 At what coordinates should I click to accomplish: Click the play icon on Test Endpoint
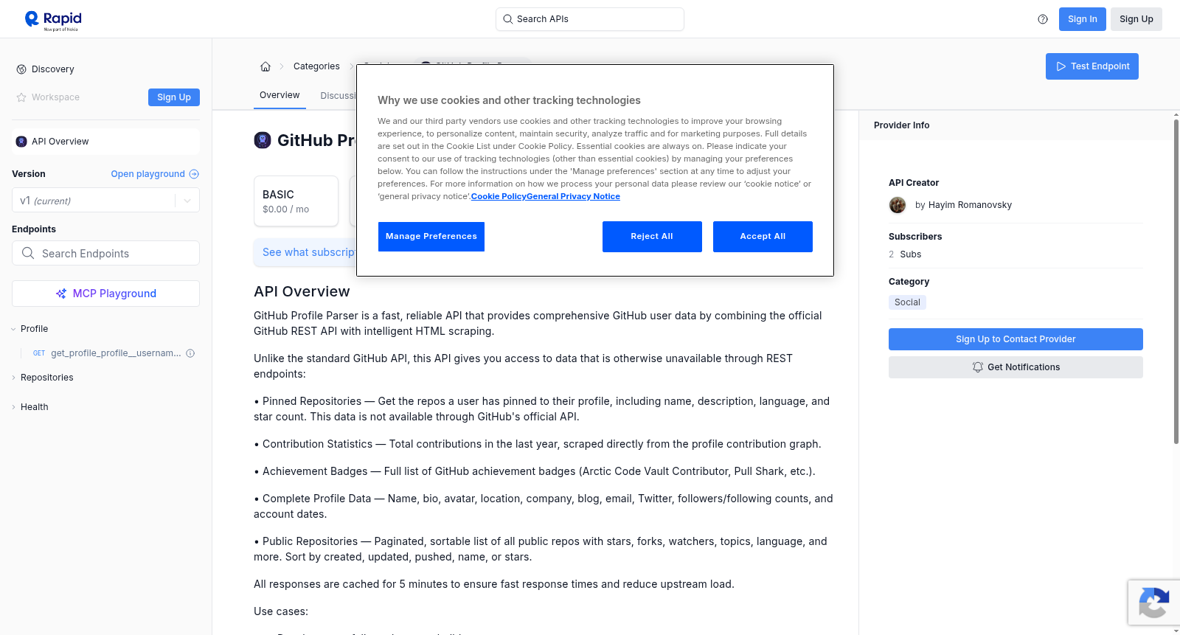point(1061,66)
